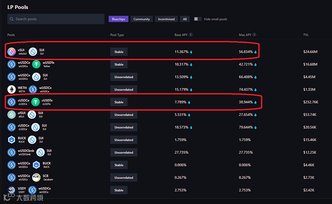Click the search magnifier icon

(11, 19)
